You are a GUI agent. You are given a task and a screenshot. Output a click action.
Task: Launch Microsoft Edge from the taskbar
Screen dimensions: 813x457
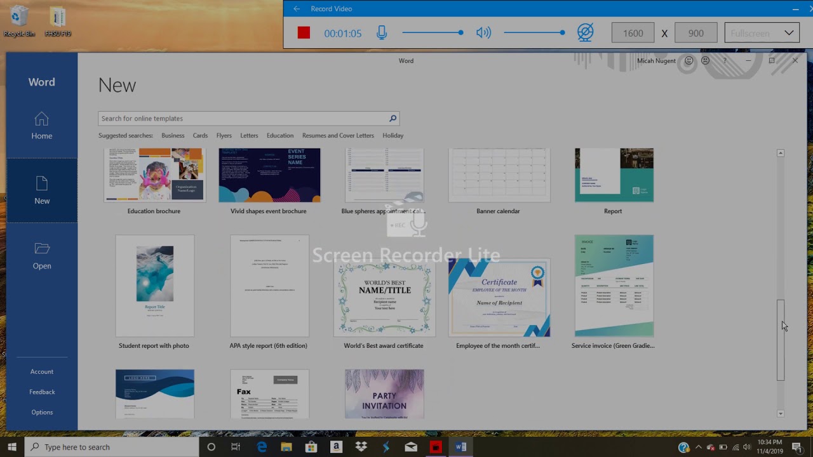click(x=262, y=447)
